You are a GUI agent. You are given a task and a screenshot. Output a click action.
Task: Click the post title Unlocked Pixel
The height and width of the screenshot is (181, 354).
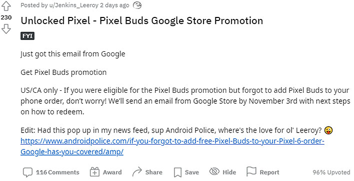(142, 21)
